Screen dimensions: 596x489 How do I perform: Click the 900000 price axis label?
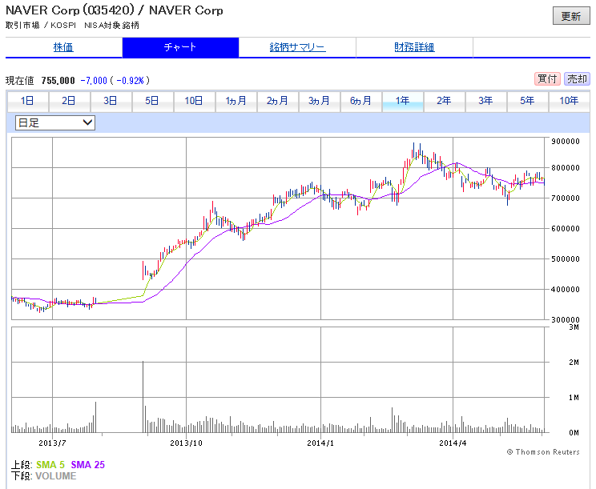[x=566, y=141]
